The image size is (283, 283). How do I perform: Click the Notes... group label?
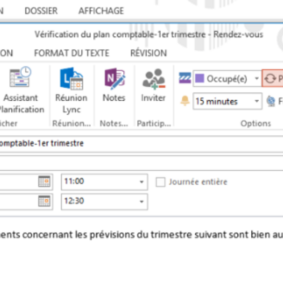pos(114,123)
